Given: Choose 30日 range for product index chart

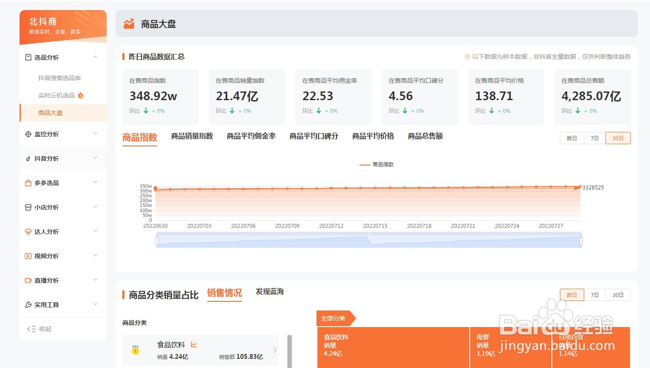Looking at the screenshot, I should coord(618,138).
